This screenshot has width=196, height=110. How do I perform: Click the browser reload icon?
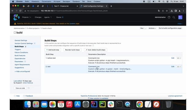21,11
